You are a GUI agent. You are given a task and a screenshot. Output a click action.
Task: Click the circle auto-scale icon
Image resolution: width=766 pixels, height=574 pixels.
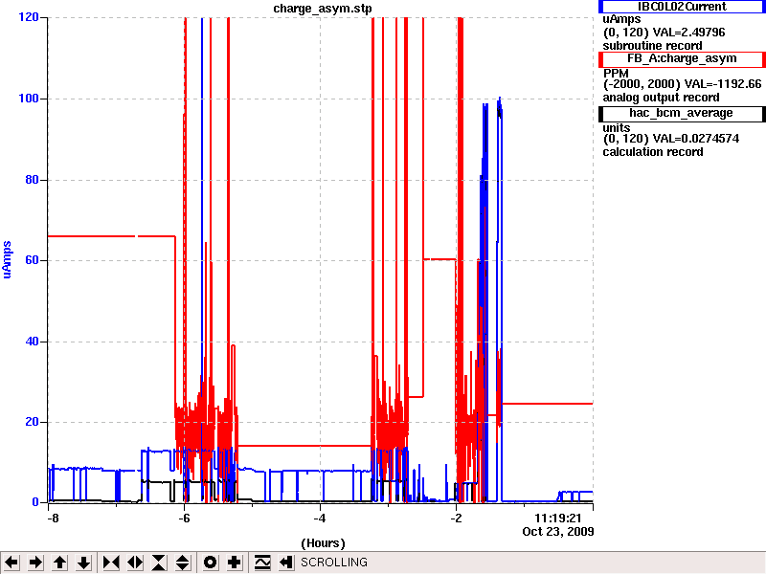click(210, 563)
